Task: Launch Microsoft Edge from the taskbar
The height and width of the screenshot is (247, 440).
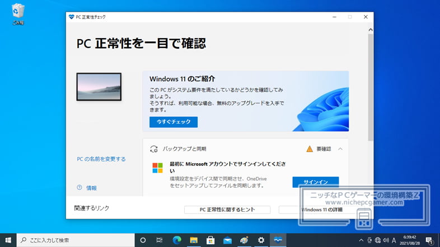Action: [x=177, y=240]
